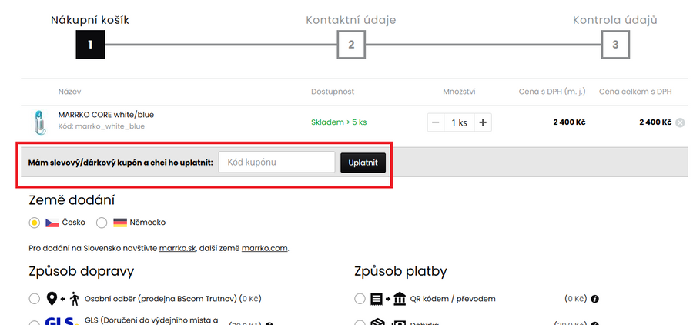Go to step 3 Kontrola údajů
The width and height of the screenshot is (693, 325).
(614, 45)
